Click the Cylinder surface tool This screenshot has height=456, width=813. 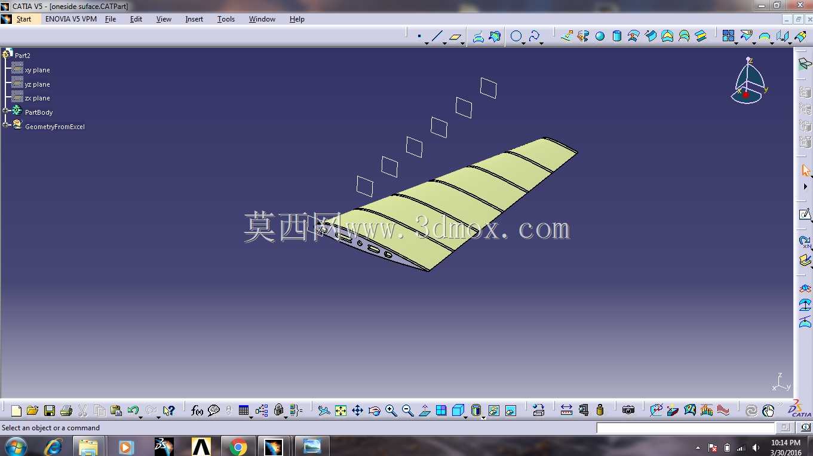tap(616, 36)
